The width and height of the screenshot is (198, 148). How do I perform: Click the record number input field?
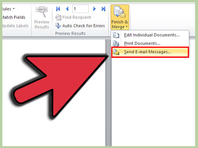click(x=80, y=9)
